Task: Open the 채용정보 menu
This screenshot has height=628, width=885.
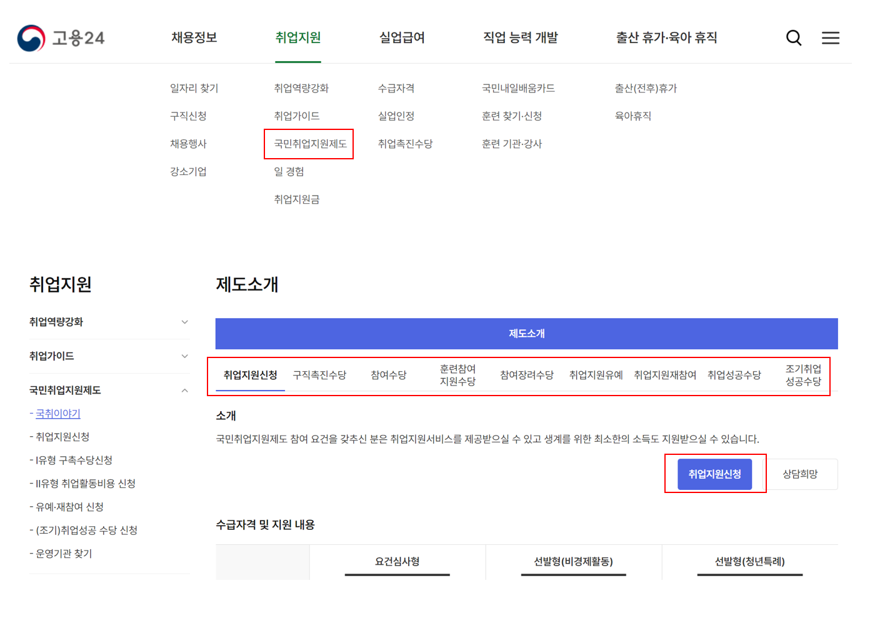Action: click(194, 37)
